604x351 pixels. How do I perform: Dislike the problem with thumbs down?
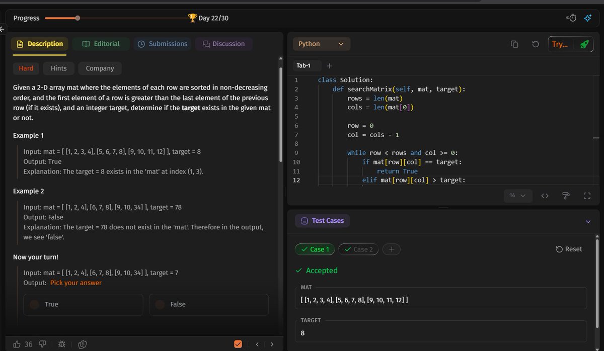coord(43,344)
